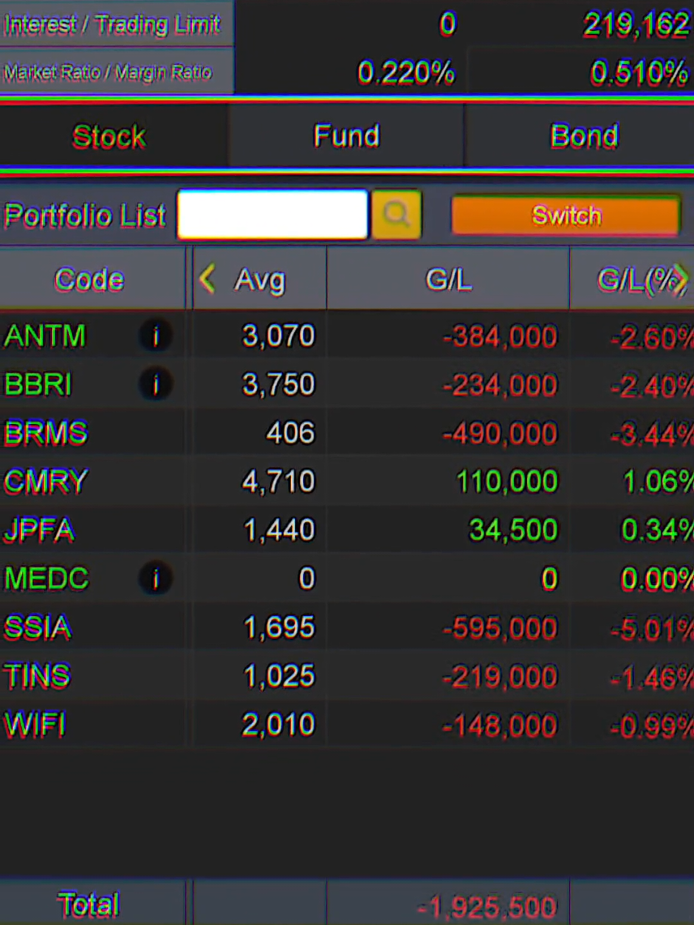Click the -3.44% BRMS percentage
The width and height of the screenshot is (694, 925).
[x=652, y=435]
